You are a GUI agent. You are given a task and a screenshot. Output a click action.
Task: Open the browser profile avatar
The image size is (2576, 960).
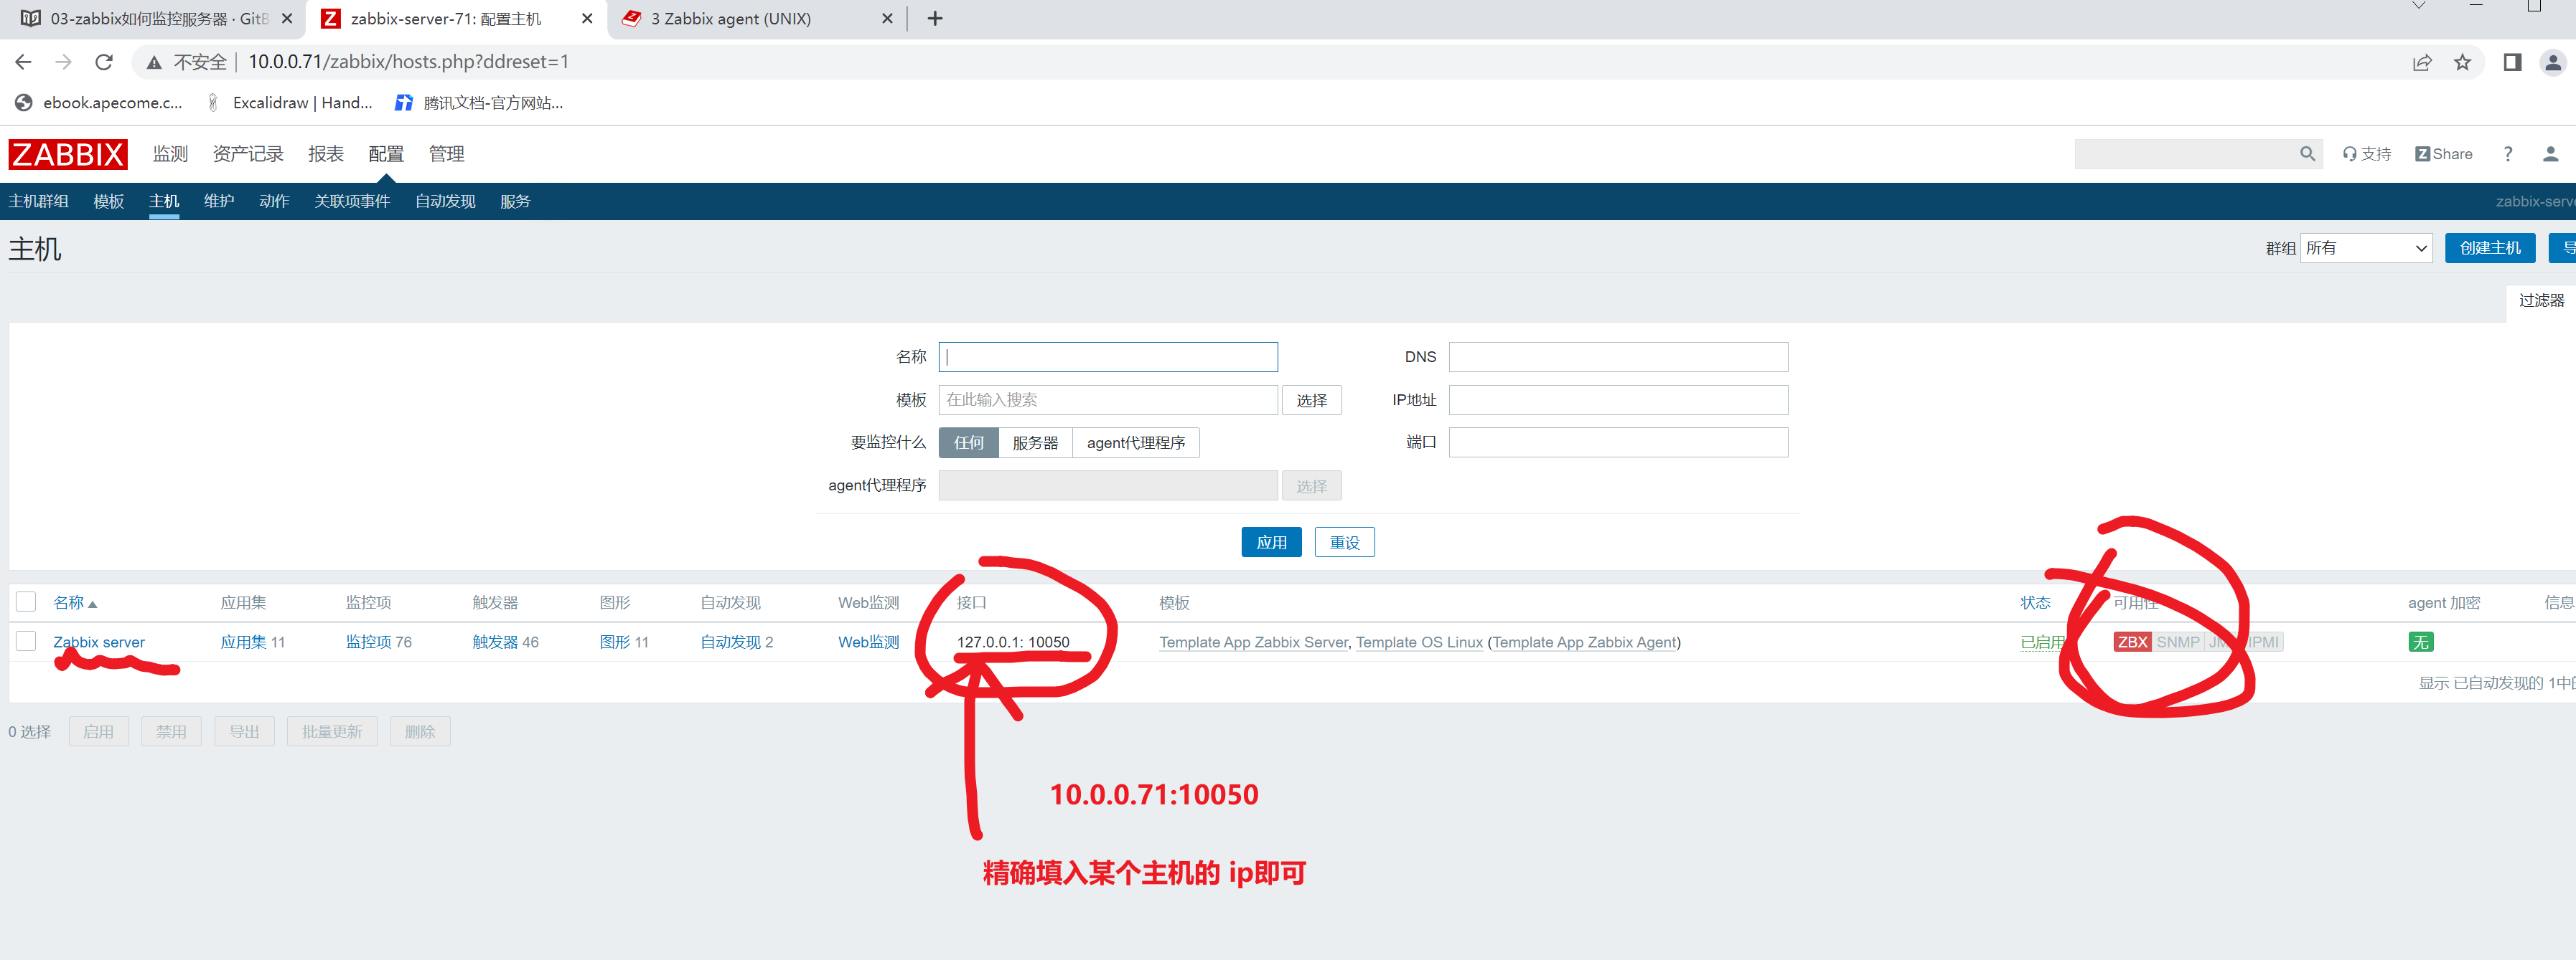2553,63
